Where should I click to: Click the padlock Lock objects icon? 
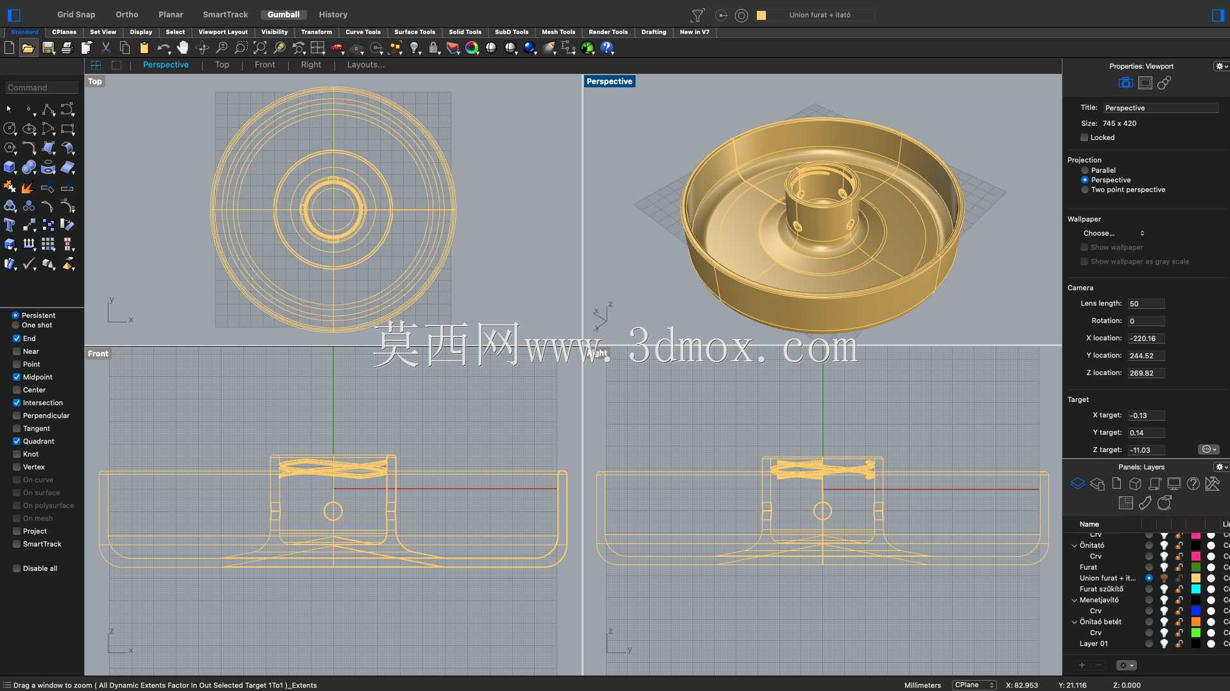tap(433, 48)
